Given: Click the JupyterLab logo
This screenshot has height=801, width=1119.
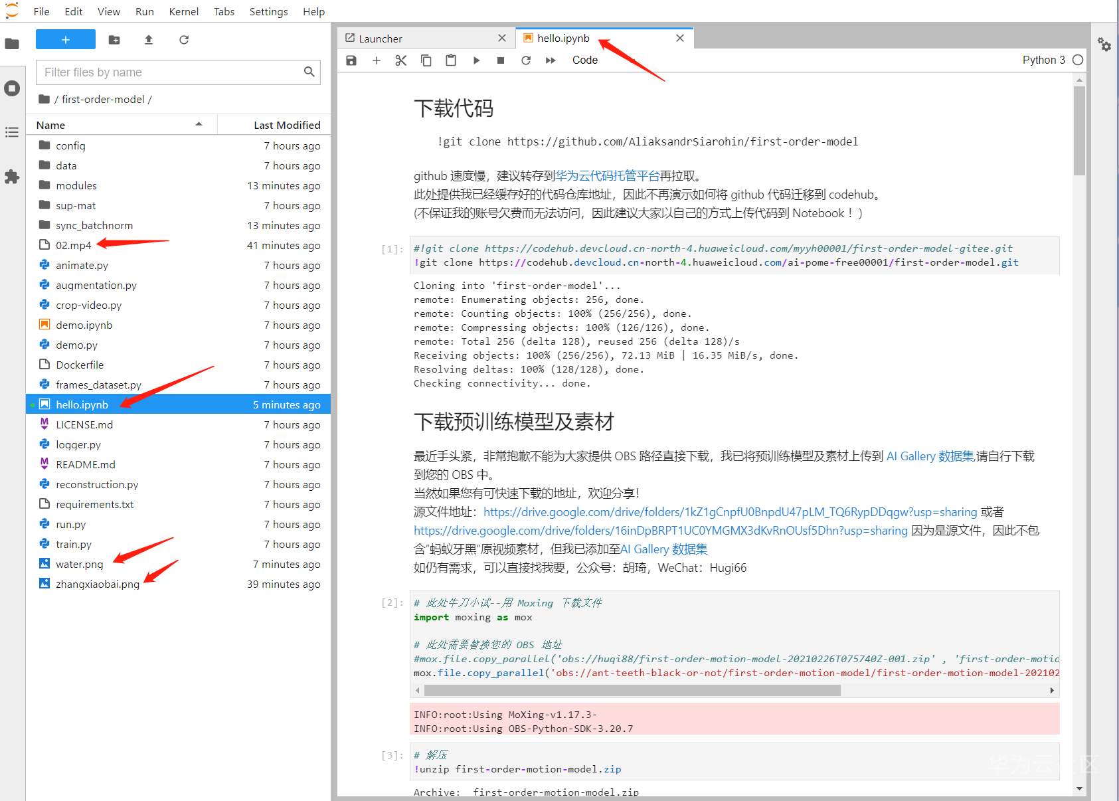Looking at the screenshot, I should tap(12, 11).
